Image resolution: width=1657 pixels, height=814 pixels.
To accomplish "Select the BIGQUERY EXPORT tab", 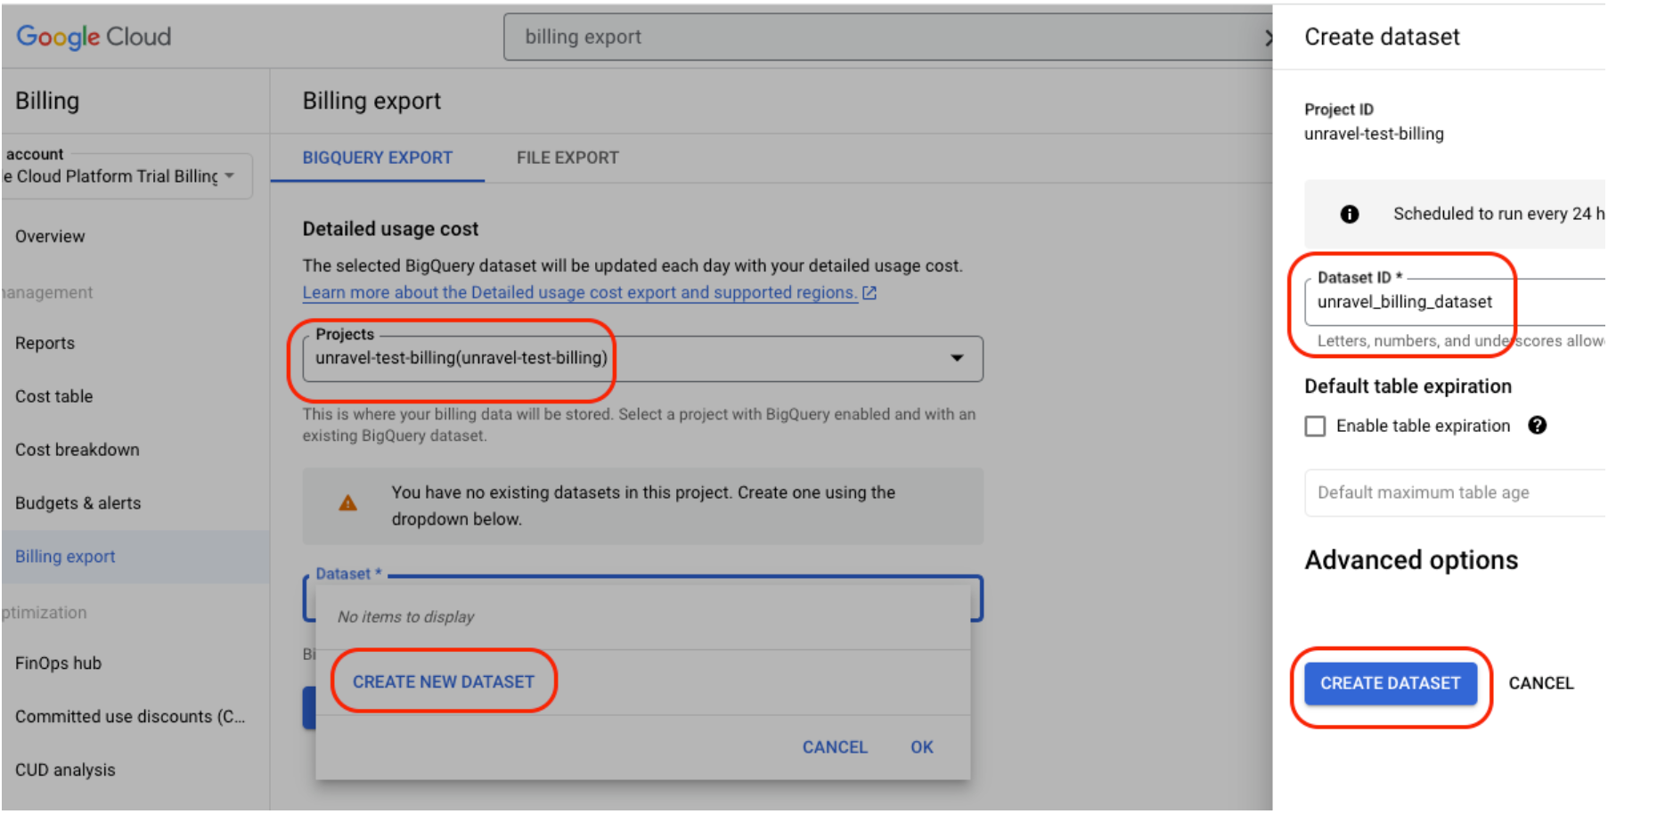I will point(377,158).
